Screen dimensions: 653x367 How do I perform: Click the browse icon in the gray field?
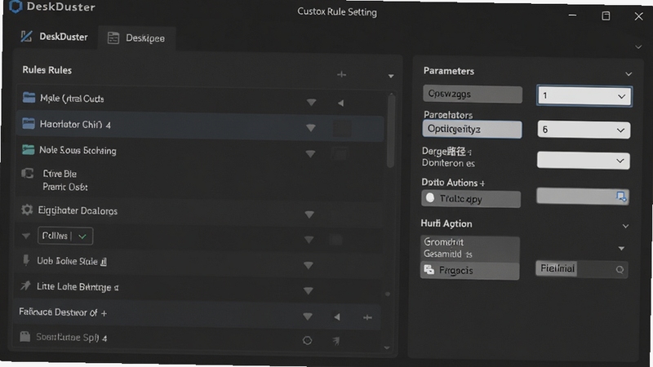pyautogui.click(x=621, y=197)
